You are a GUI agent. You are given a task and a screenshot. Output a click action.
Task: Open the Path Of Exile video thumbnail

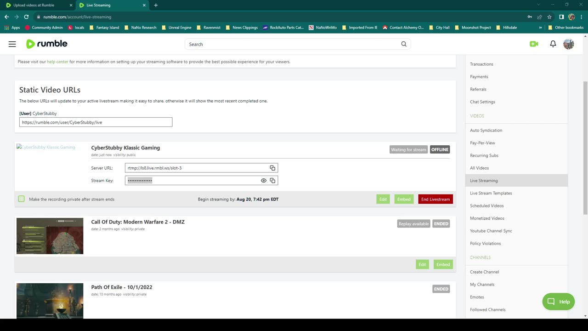(50, 301)
